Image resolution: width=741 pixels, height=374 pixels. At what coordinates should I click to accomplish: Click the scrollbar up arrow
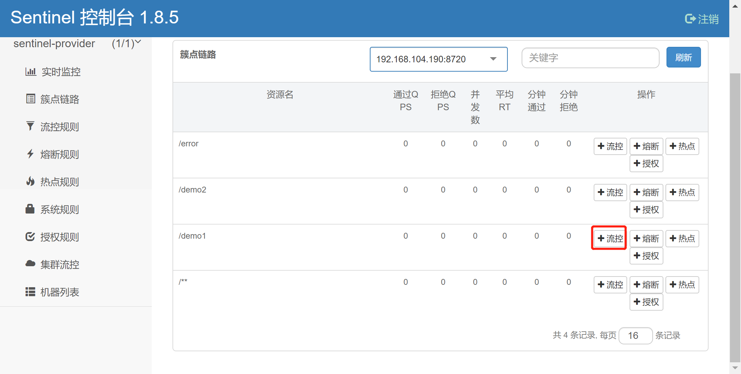click(735, 6)
